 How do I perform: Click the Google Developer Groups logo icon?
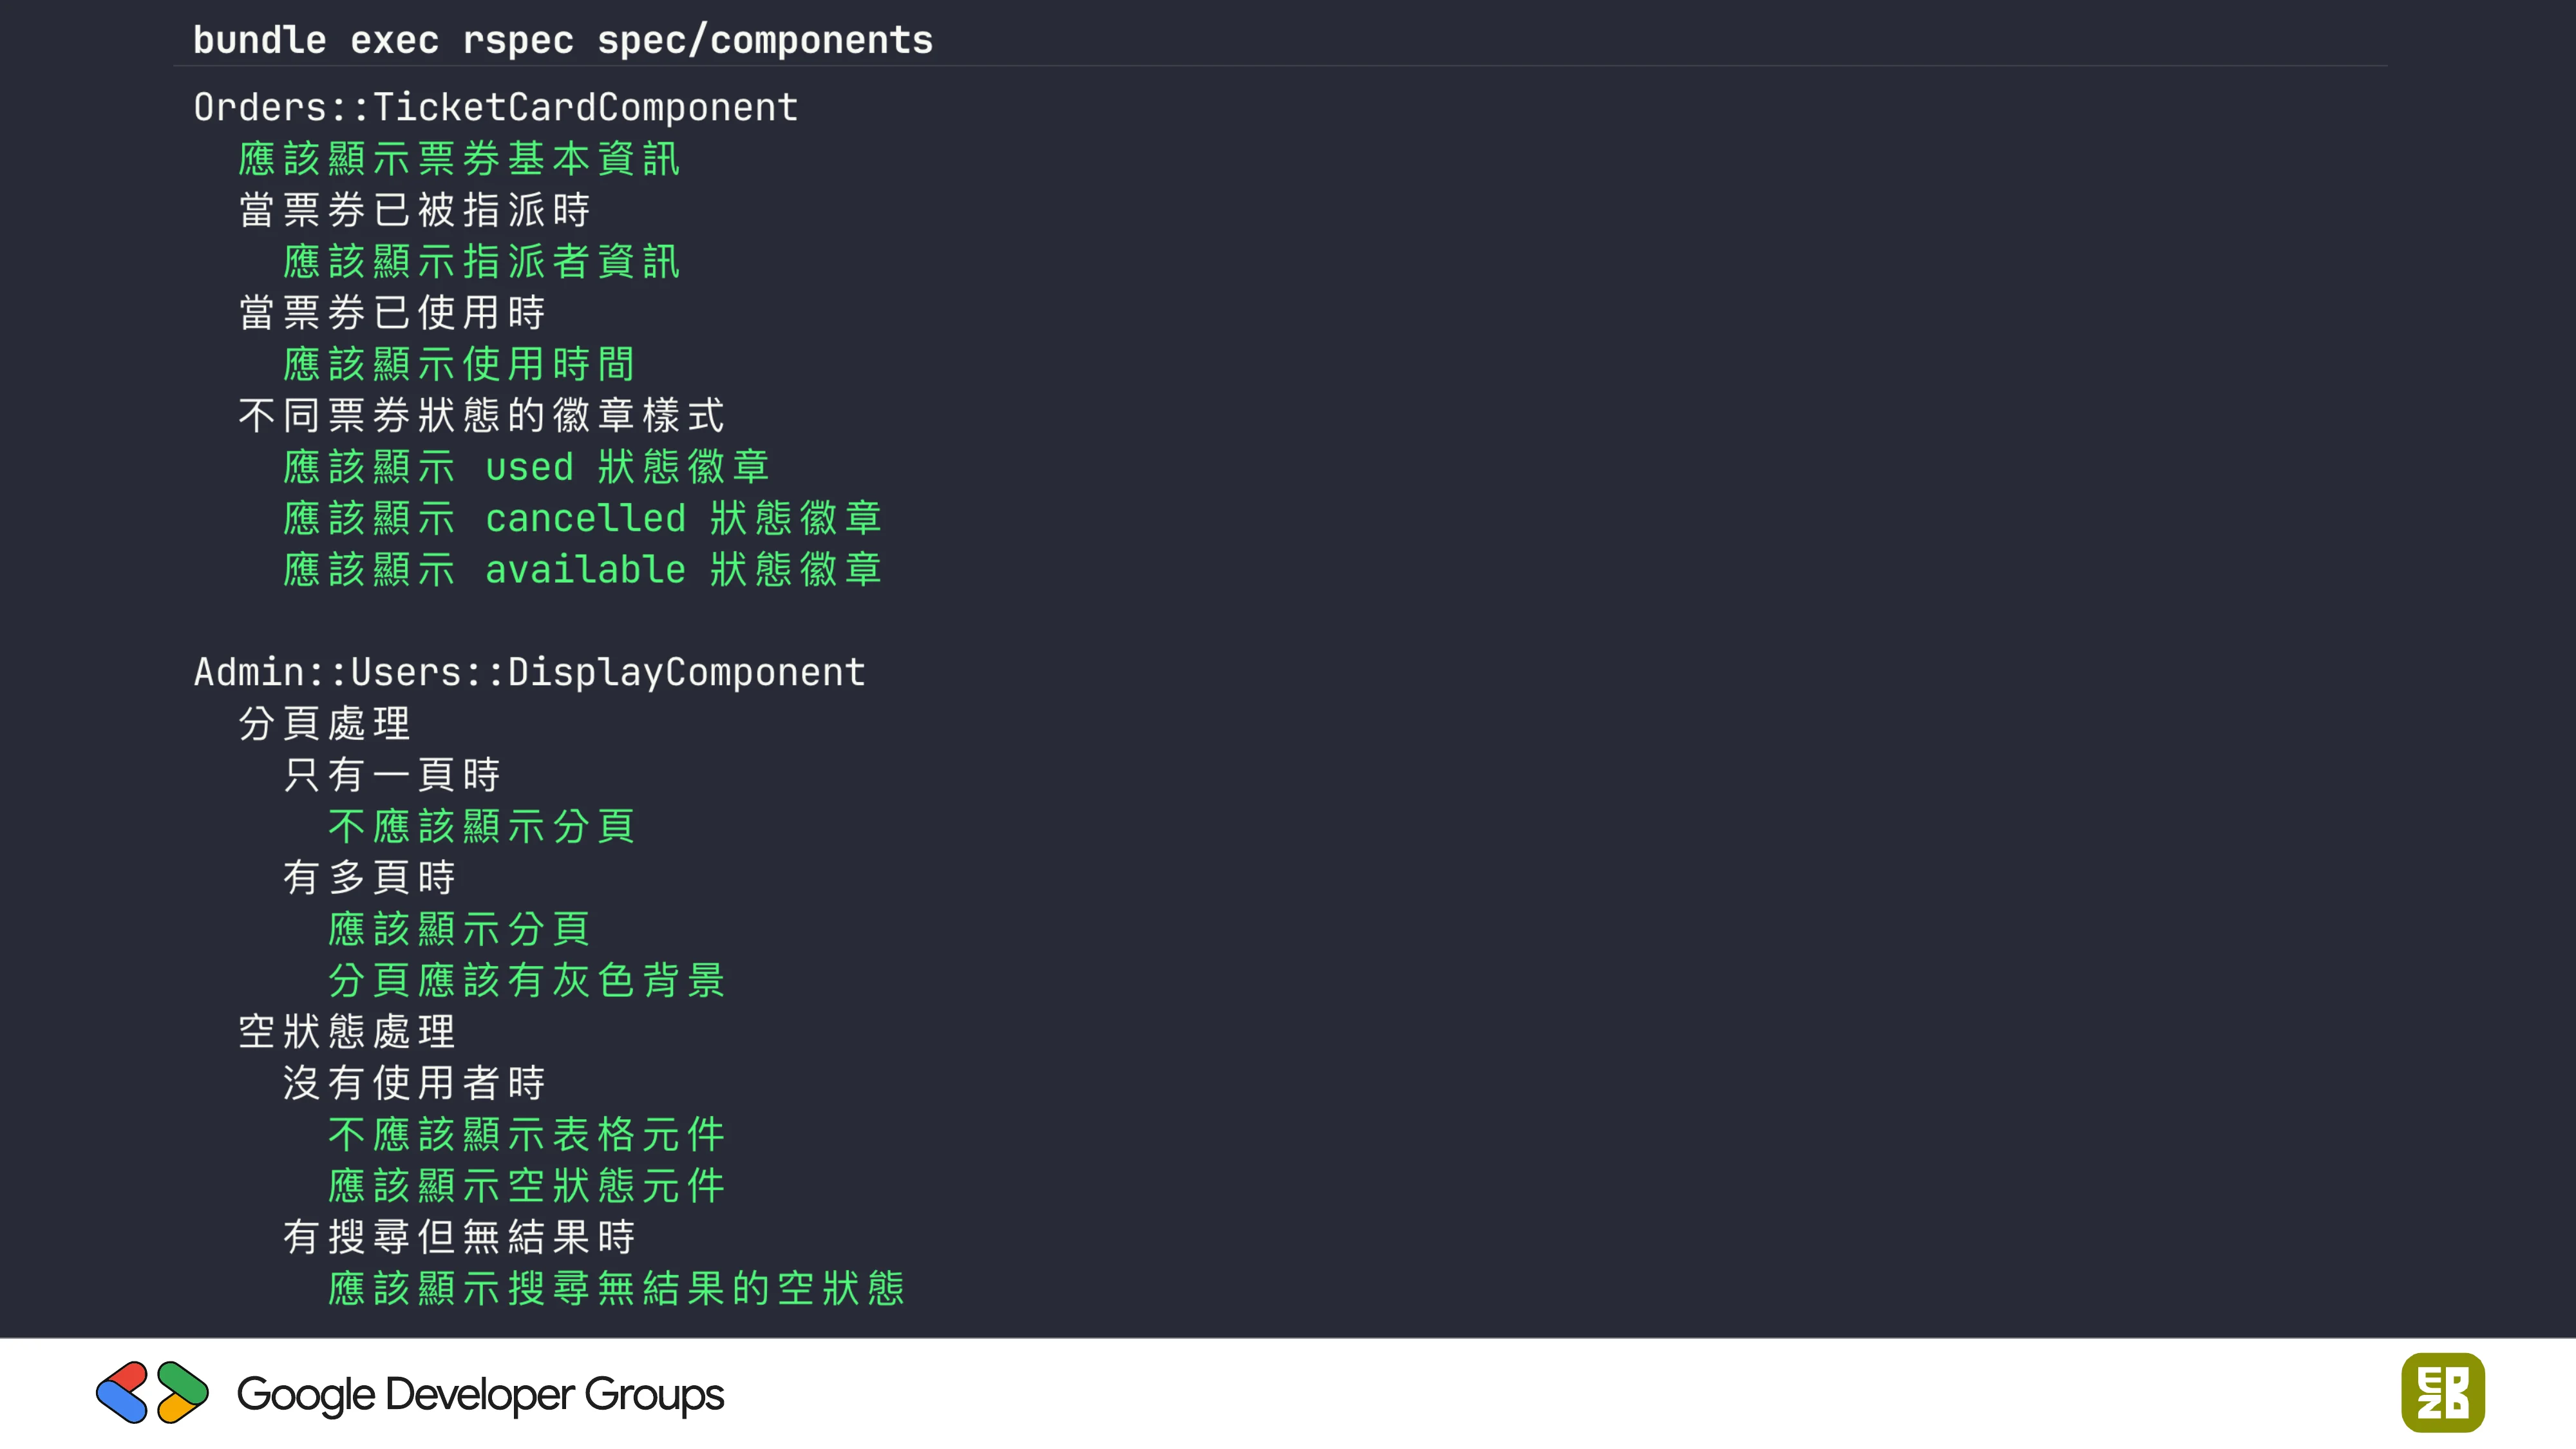(152, 1392)
